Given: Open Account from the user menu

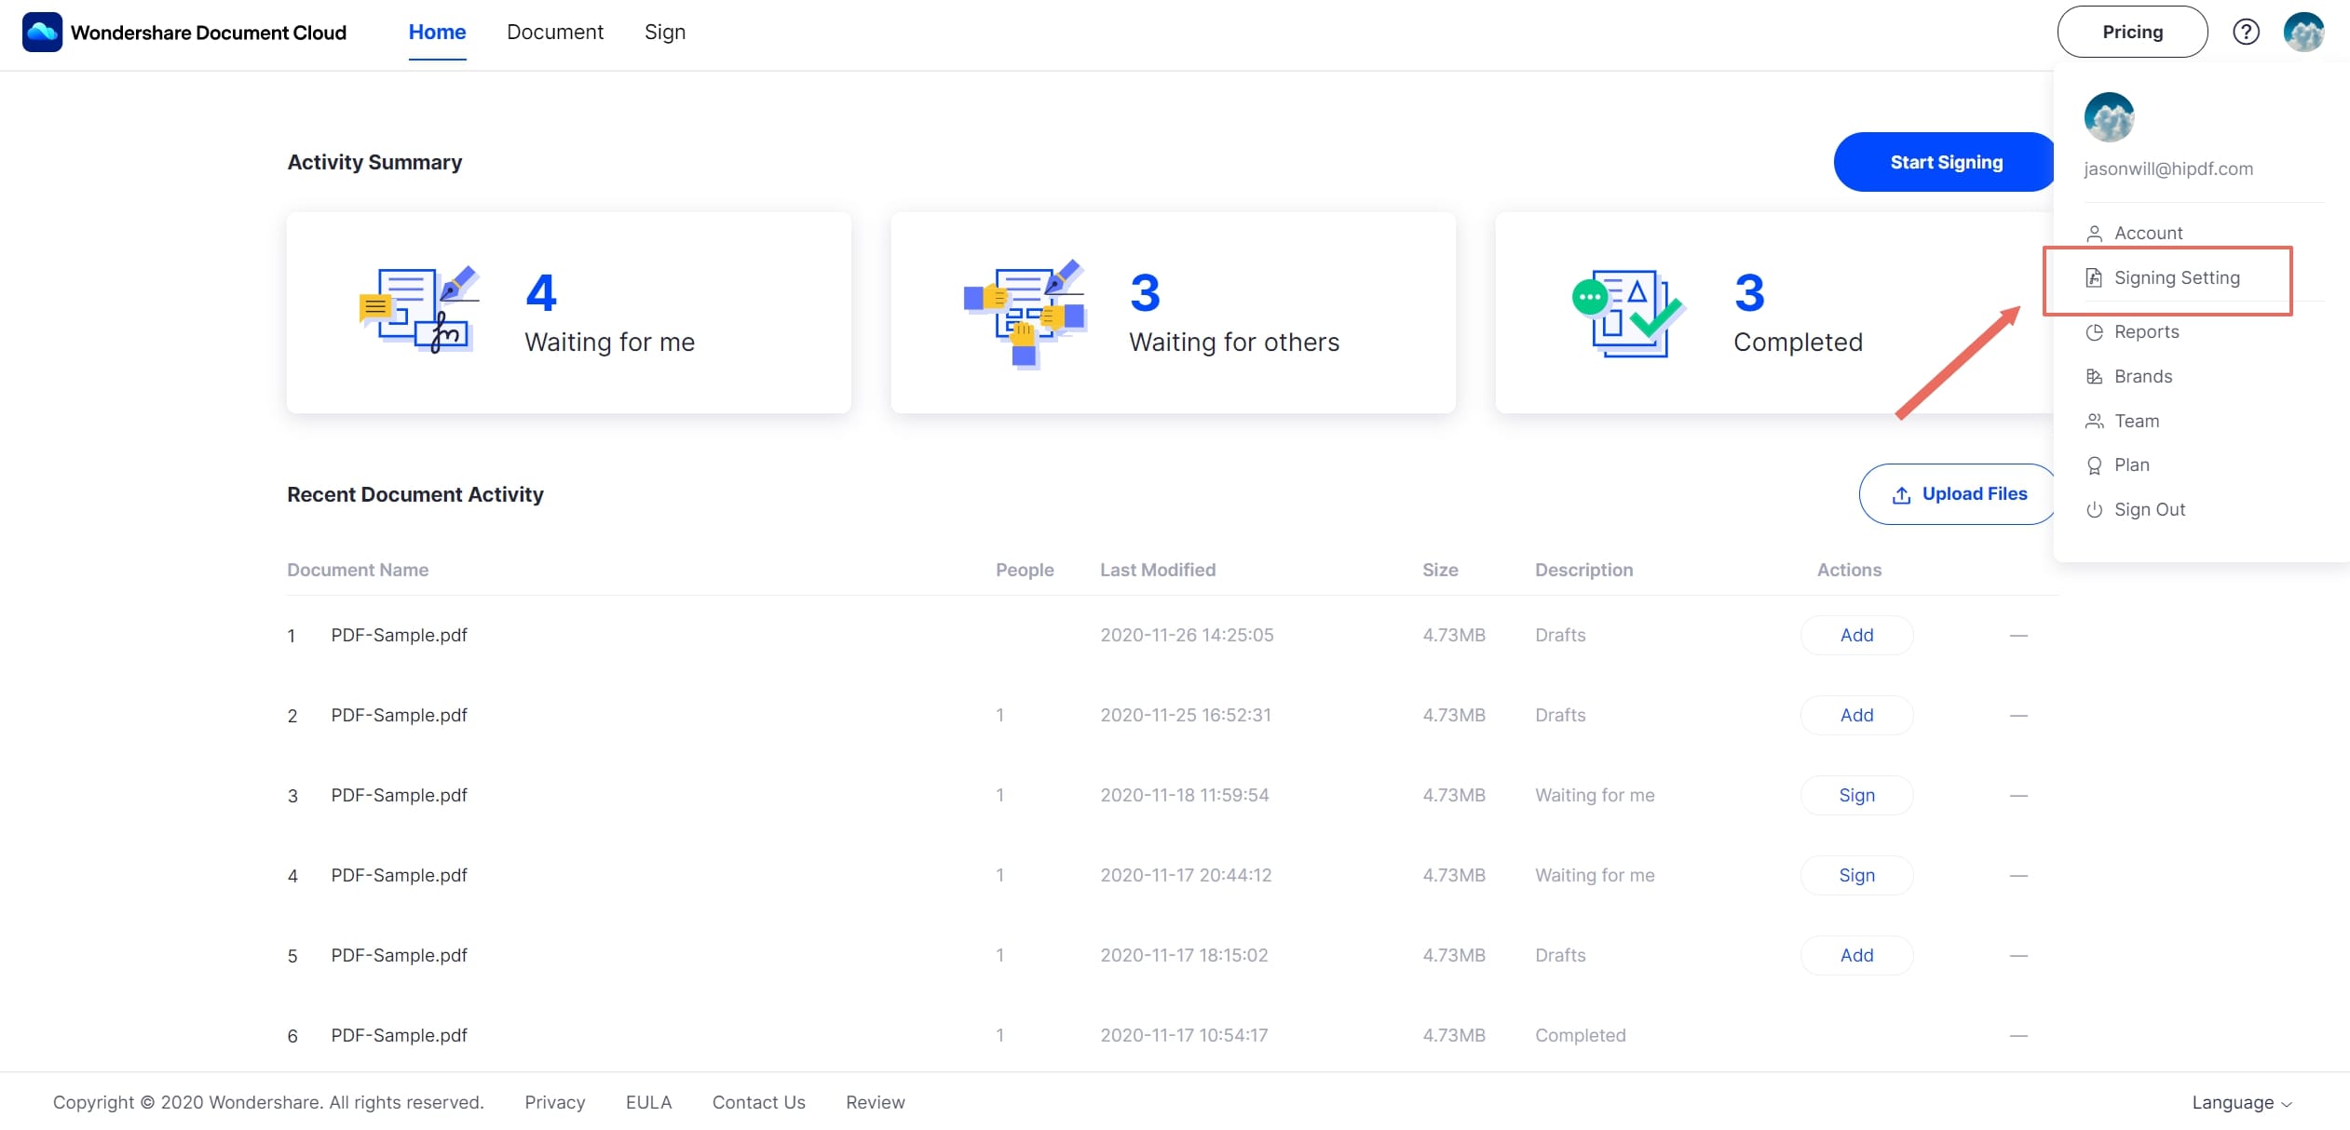Looking at the screenshot, I should coord(2148,233).
